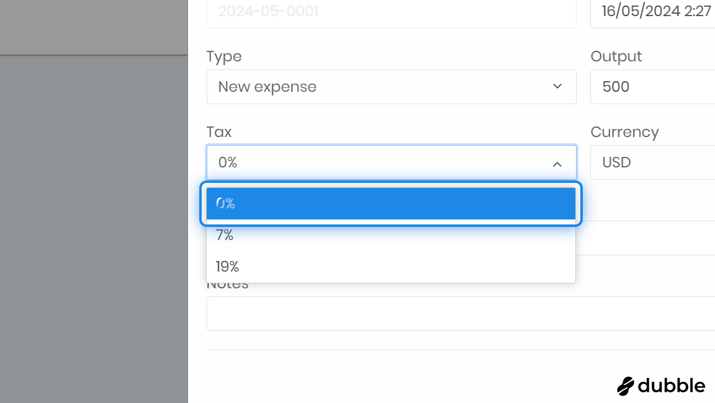Expand the Type dropdown chevron arrow
This screenshot has width=715, height=403.
(557, 87)
